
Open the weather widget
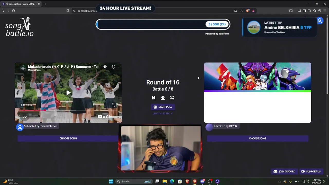[11, 181]
